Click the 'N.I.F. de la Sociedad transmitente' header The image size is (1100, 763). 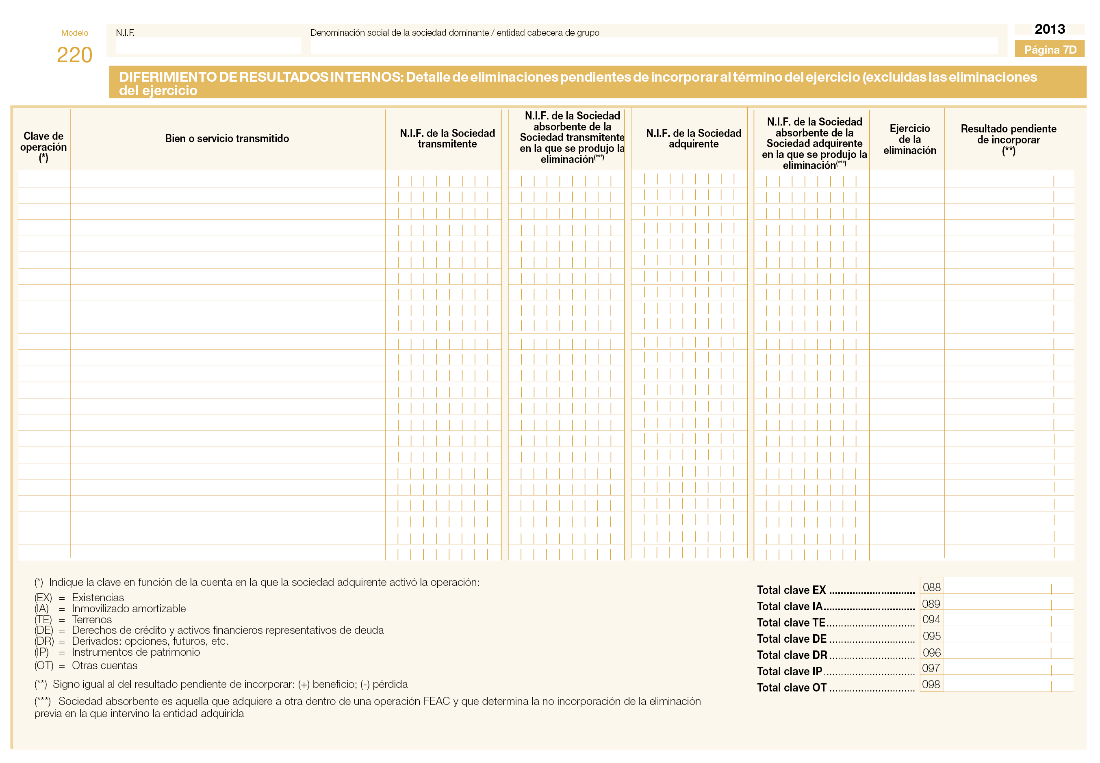(447, 139)
